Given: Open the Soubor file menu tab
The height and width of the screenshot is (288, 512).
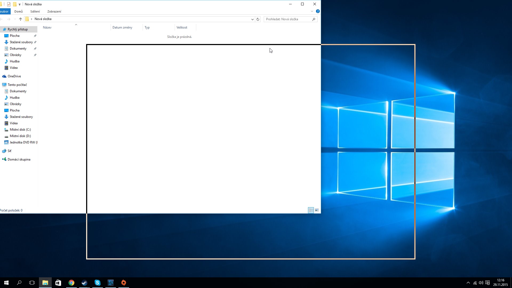Looking at the screenshot, I should 5,11.
